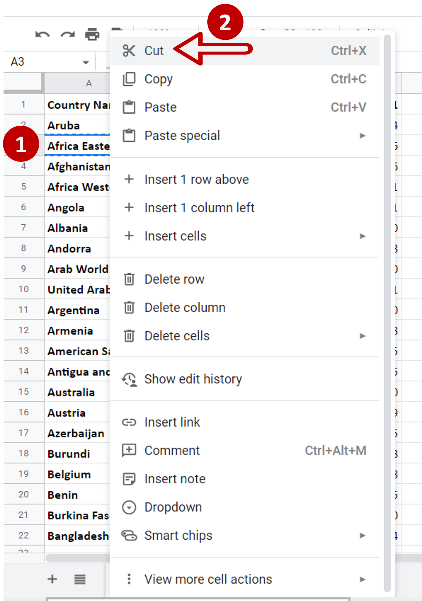Image resolution: width=422 pixels, height=601 pixels.
Task: Choose Insert 1 column left
Action: [245, 208]
